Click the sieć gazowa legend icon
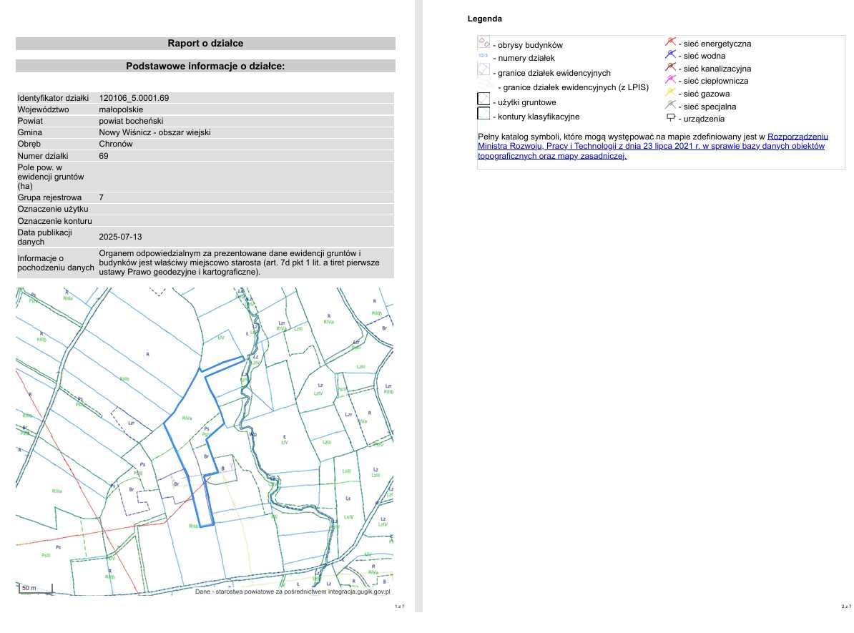This screenshot has height=633, width=854. (670, 92)
